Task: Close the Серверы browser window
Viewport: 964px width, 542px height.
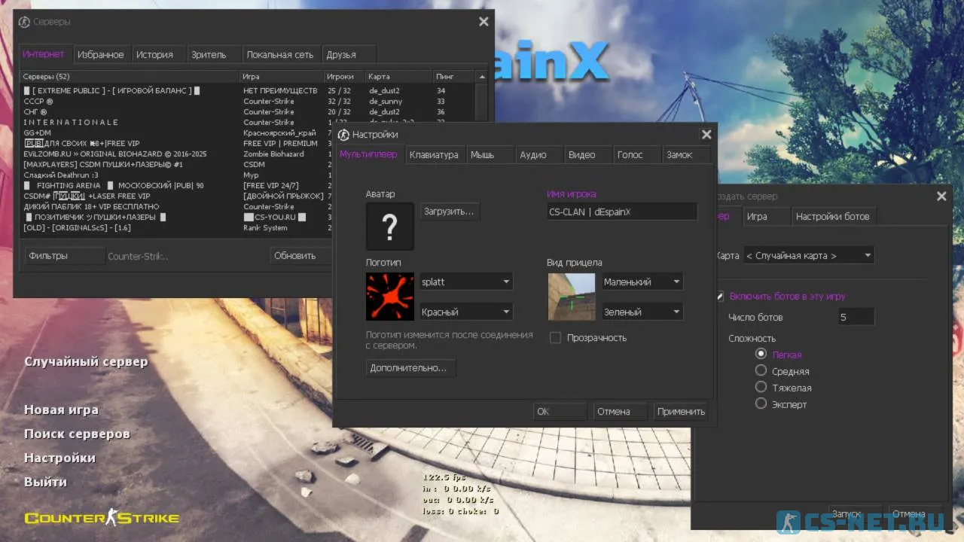Action: 484,22
